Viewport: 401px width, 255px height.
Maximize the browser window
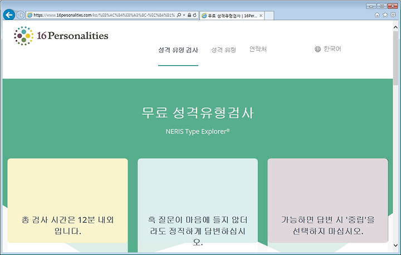point(382,6)
